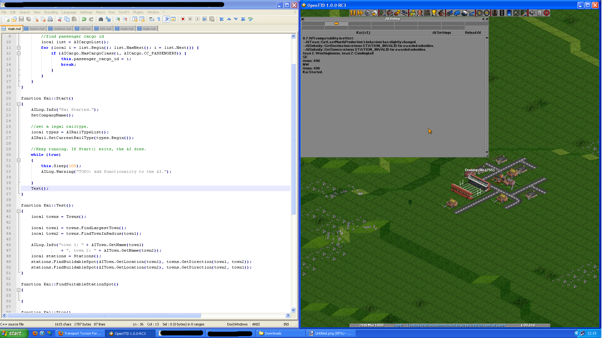The height and width of the screenshot is (338, 602).
Task: Click the Find binoculars icon in Notepad++
Action: (101, 19)
